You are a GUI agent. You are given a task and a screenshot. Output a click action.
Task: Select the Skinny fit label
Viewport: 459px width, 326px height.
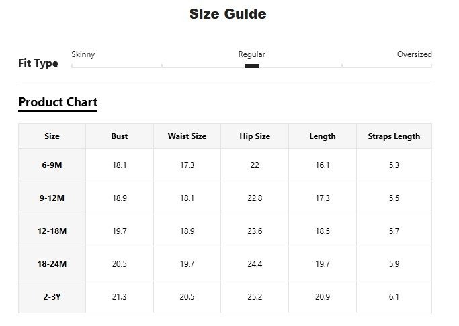[x=83, y=54]
